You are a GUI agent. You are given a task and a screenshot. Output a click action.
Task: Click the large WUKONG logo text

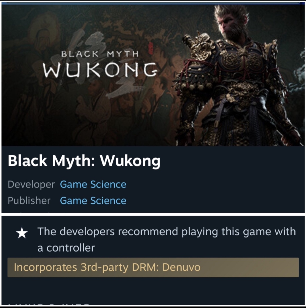tap(100, 70)
